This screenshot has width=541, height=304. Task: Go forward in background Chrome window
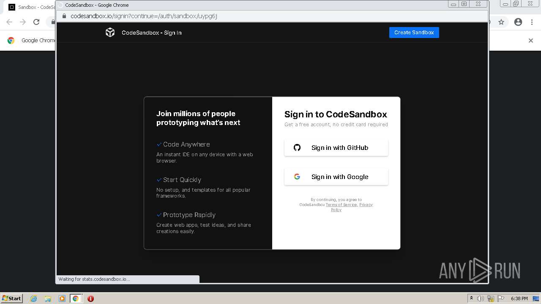tap(23, 22)
